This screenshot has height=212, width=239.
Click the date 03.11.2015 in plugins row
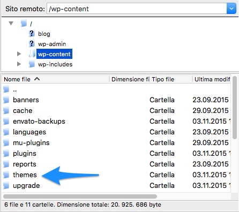coord(210,153)
